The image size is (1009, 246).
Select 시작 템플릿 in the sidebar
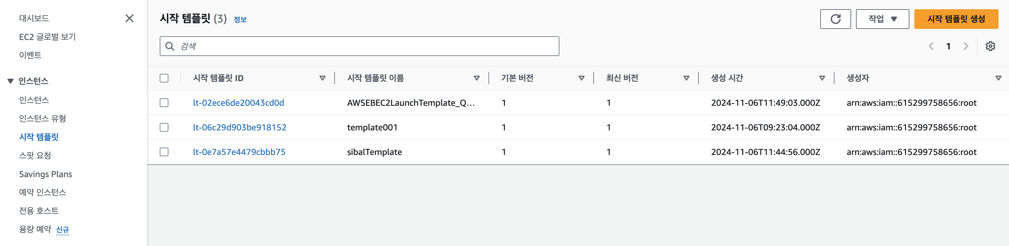click(x=39, y=137)
